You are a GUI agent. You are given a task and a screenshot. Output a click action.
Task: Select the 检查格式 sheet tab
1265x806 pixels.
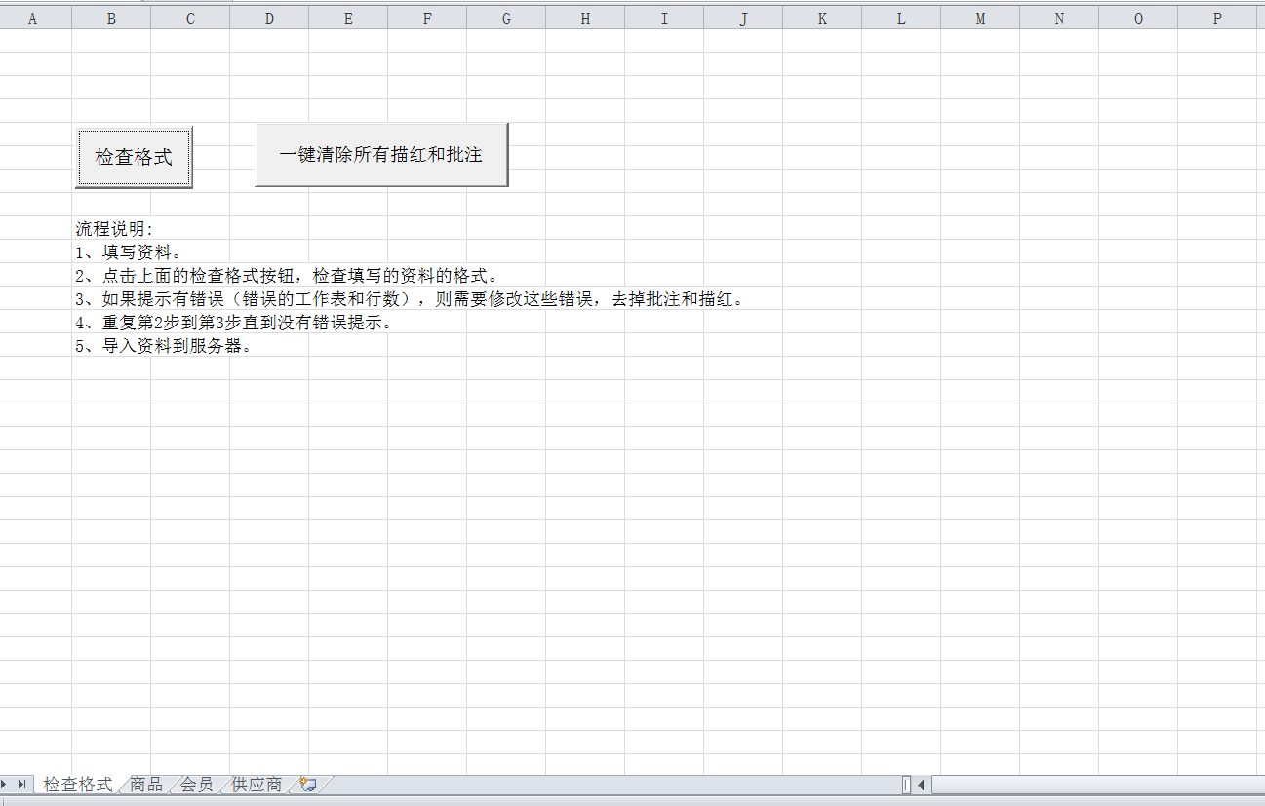pos(77,784)
